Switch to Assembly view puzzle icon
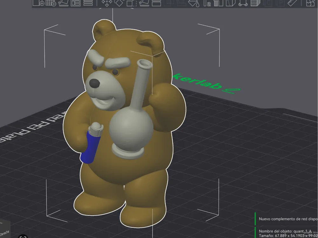Image resolution: width=318 pixels, height=238 pixels. [310, 3]
